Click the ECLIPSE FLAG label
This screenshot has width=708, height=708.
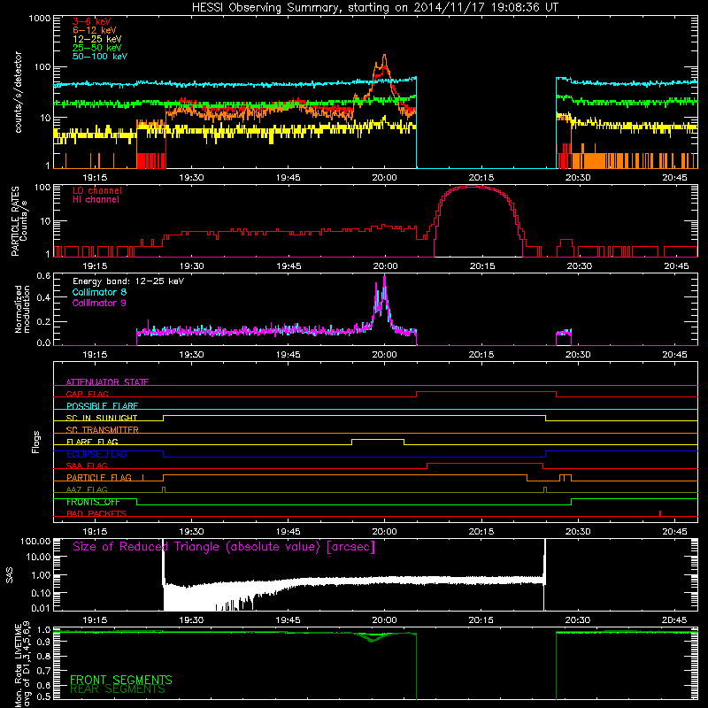pyautogui.click(x=96, y=454)
